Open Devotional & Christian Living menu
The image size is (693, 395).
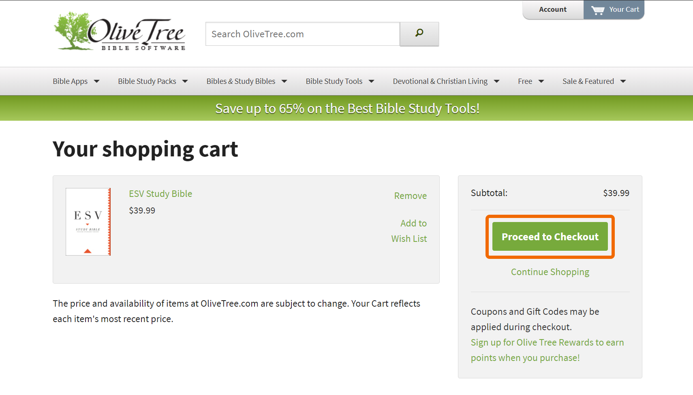pyautogui.click(x=440, y=81)
